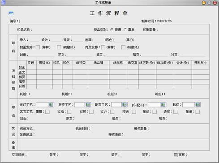Screen dimensions: 219x163
Task: Open the 折页工艺 picker icon
Action: click(88, 105)
